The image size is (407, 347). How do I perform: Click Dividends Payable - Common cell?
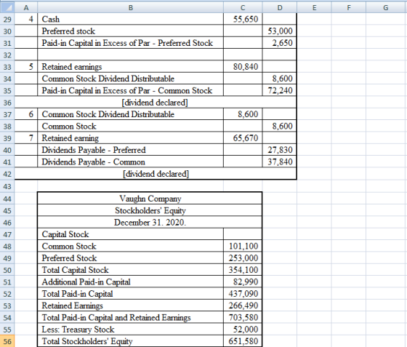pos(131,162)
